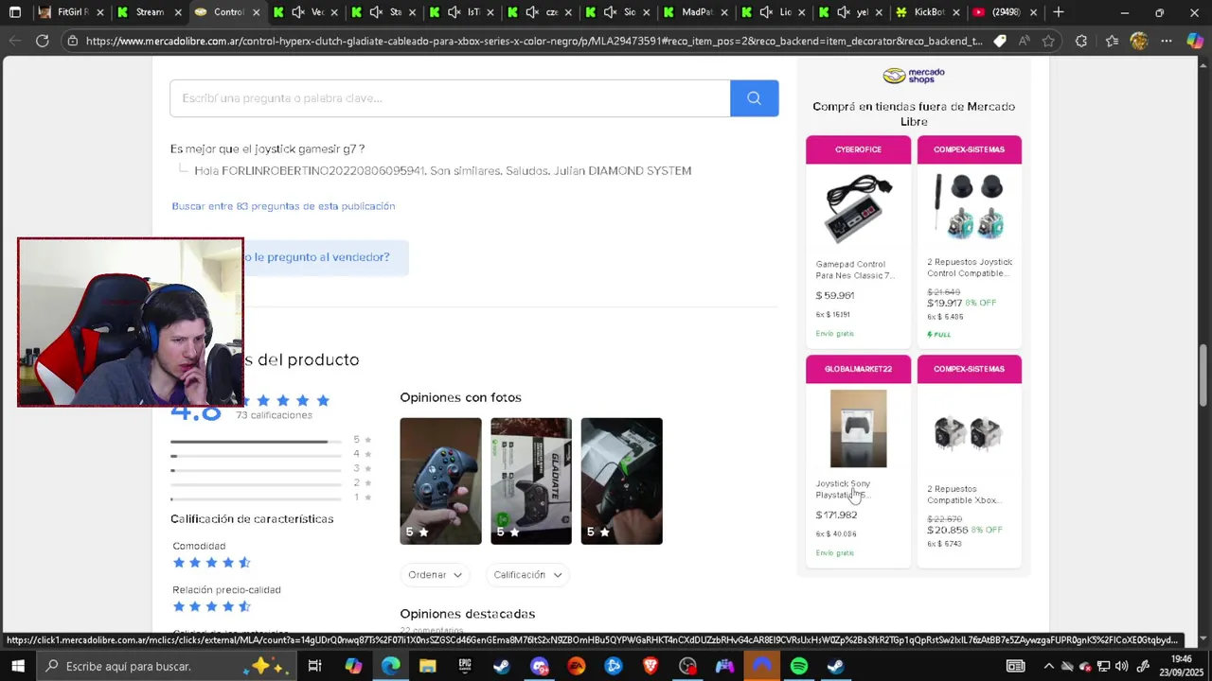Open OBS Studio from the taskbar
This screenshot has height=681, width=1212.
[x=687, y=666]
